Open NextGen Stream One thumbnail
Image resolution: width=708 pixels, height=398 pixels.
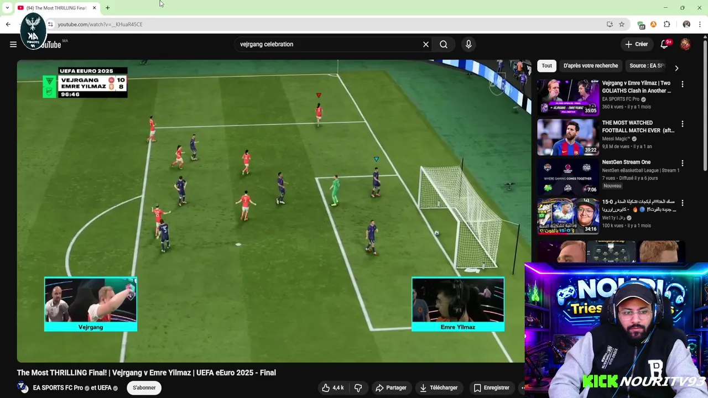[568, 176]
